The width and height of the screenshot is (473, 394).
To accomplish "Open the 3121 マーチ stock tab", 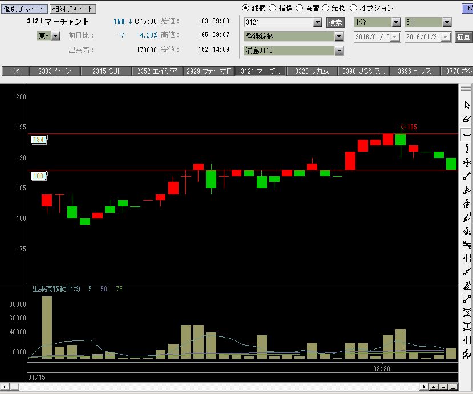I will (260, 71).
